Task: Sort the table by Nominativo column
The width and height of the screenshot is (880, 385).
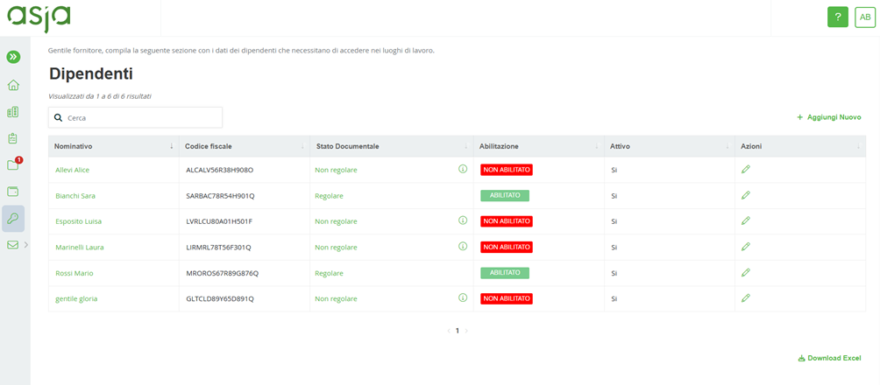Action: pyautogui.click(x=74, y=146)
